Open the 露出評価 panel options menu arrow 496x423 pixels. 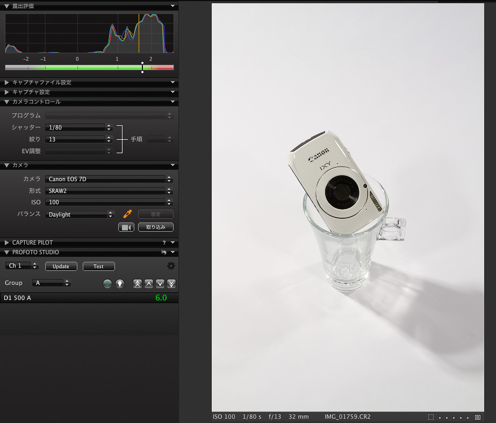[172, 6]
